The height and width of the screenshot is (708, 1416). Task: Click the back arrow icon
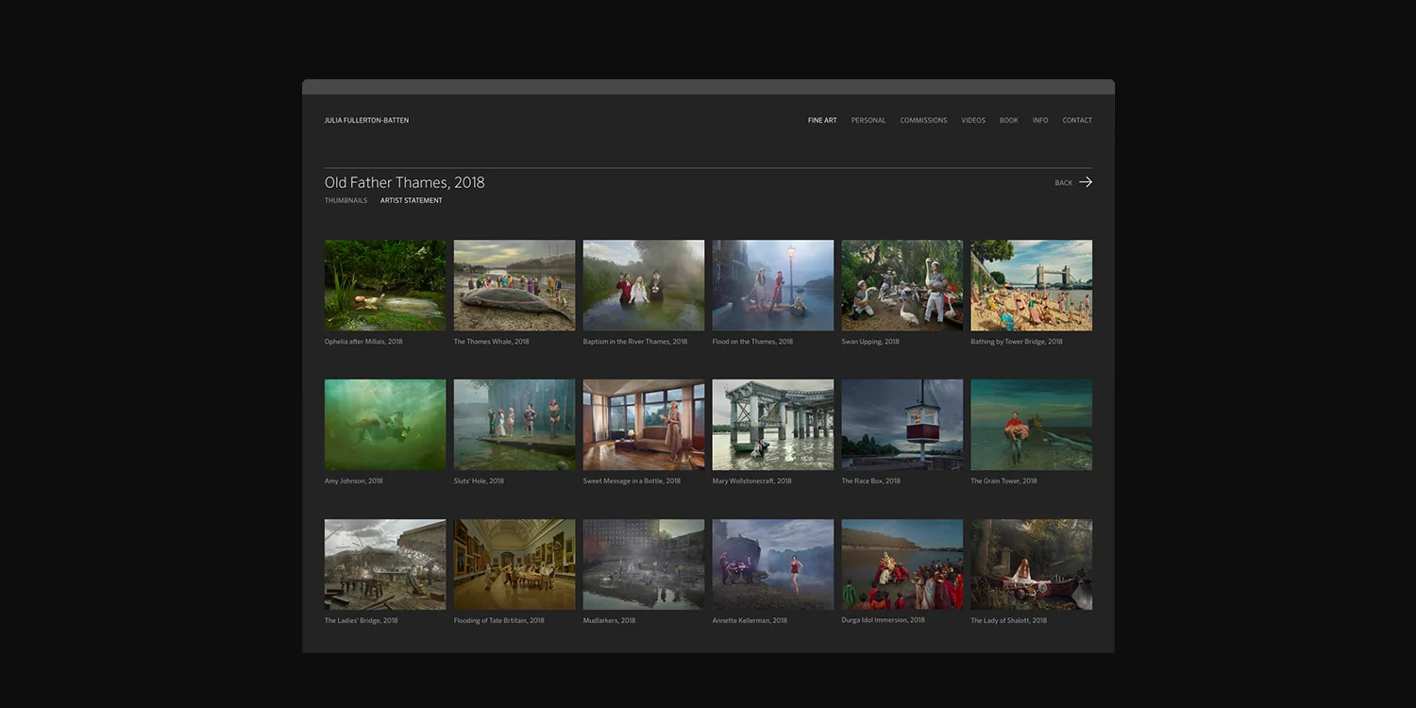1086,182
